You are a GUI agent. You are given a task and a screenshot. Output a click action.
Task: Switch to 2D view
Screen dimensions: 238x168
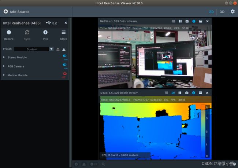pos(211,12)
